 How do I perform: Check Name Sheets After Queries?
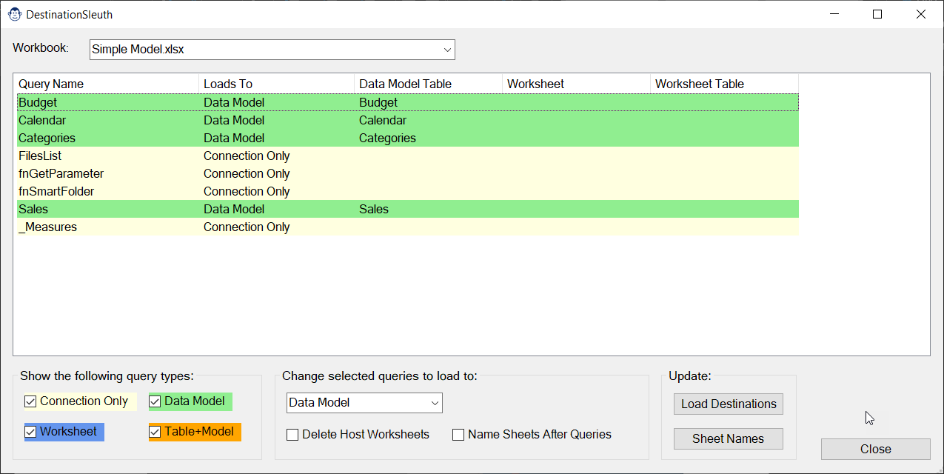coord(459,435)
